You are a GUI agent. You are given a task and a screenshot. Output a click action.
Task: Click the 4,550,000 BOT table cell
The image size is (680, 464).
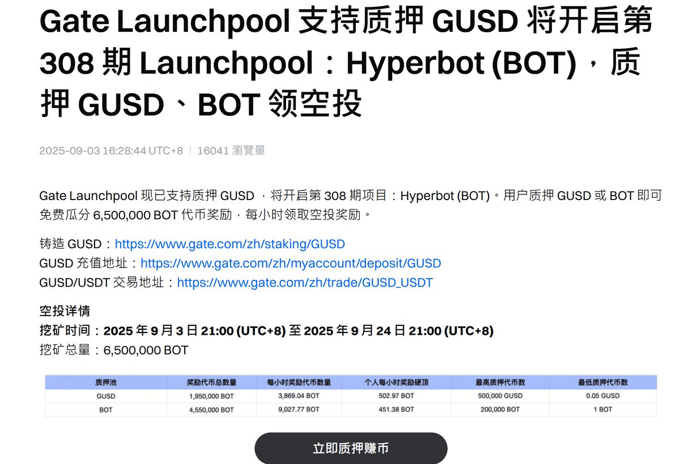(x=211, y=410)
